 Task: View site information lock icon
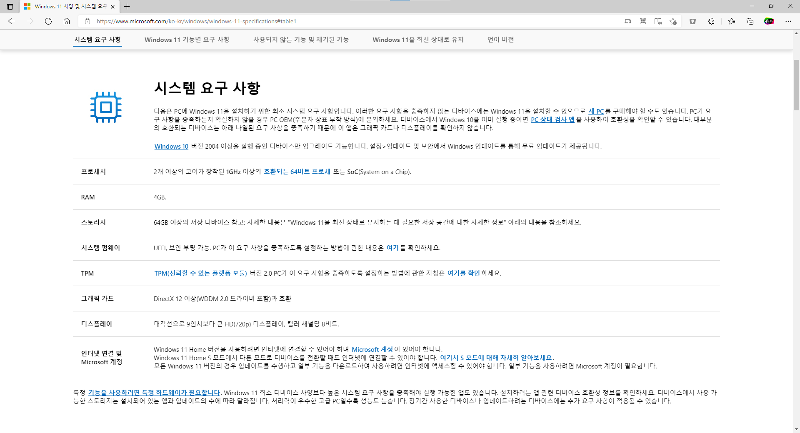[87, 21]
